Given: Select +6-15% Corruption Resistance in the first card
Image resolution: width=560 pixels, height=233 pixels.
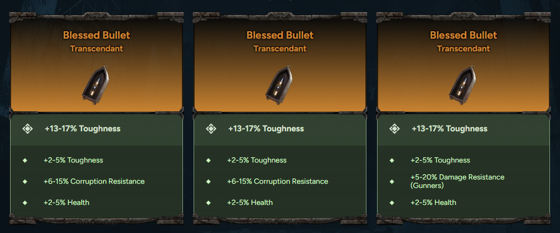Looking at the screenshot, I should (x=94, y=181).
